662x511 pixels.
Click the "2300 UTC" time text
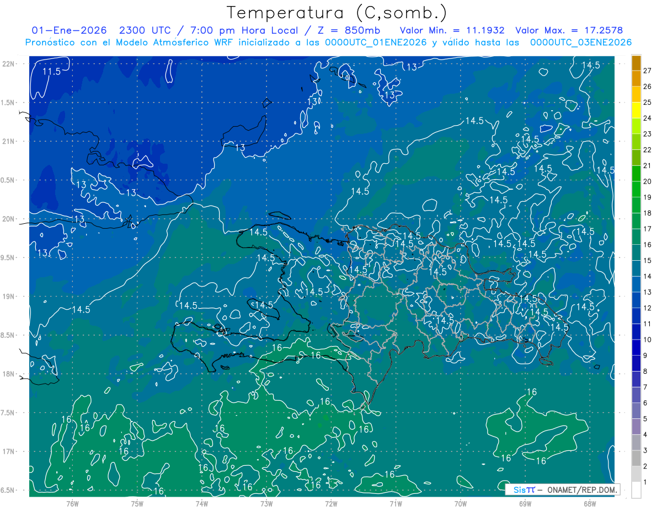coord(146,30)
